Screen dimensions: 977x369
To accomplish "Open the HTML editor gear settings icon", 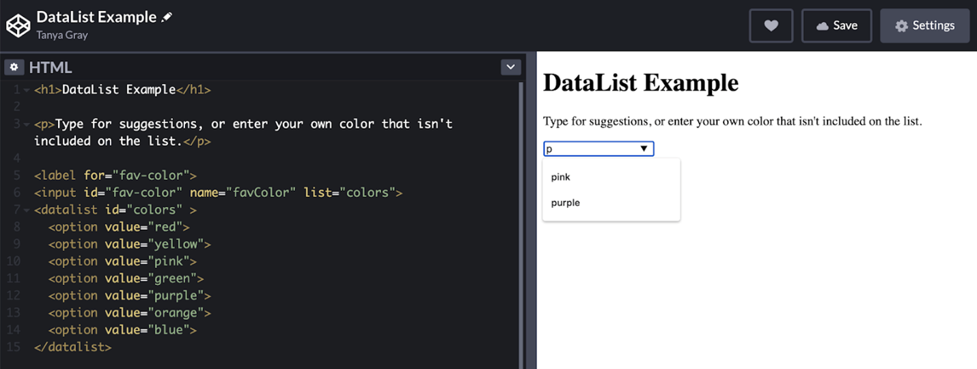I will pyautogui.click(x=14, y=68).
